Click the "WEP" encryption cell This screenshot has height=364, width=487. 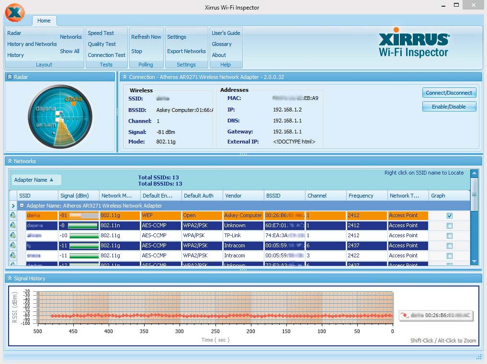(x=160, y=215)
